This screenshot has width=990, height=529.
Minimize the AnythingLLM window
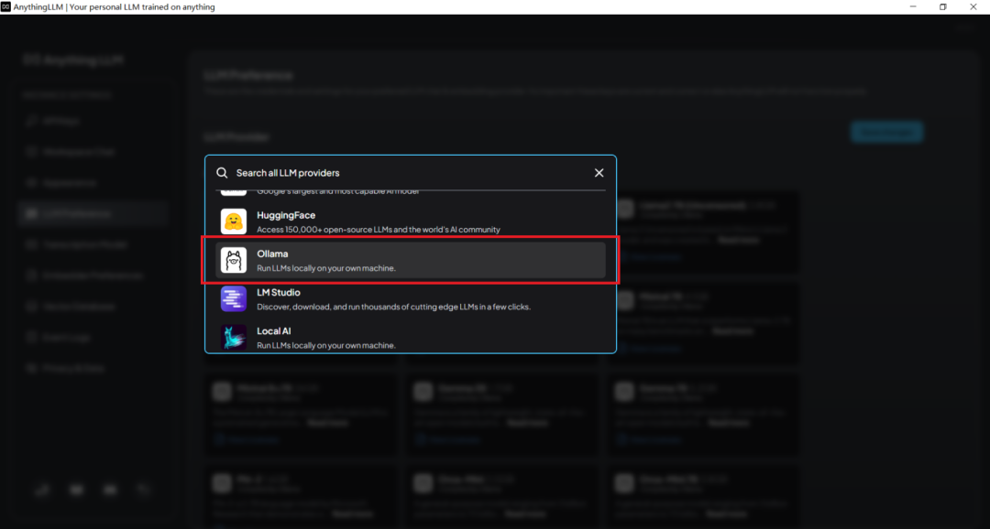(x=913, y=7)
